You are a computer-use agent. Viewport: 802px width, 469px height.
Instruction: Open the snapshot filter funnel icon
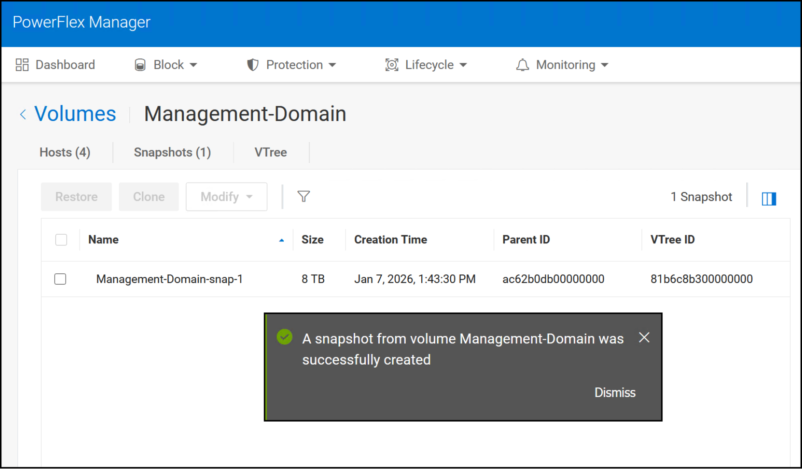[x=304, y=196]
